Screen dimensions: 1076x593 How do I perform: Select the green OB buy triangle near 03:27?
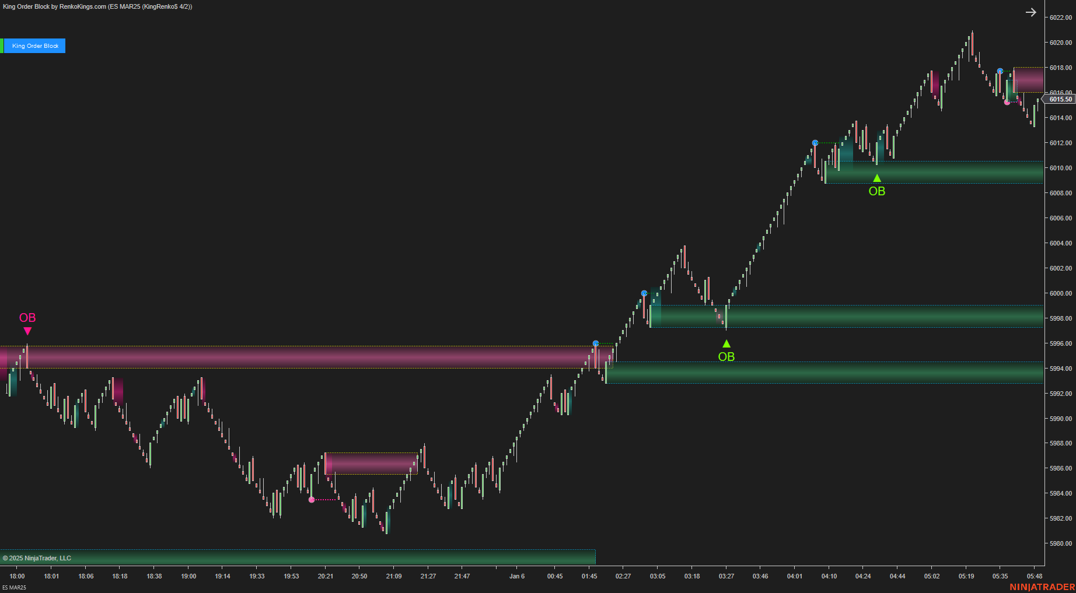726,343
